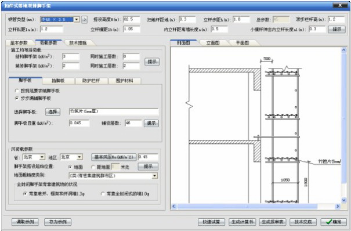Open the 防护栏杆 sub-tab
Viewport: 351px width, 231px height.
(91, 81)
